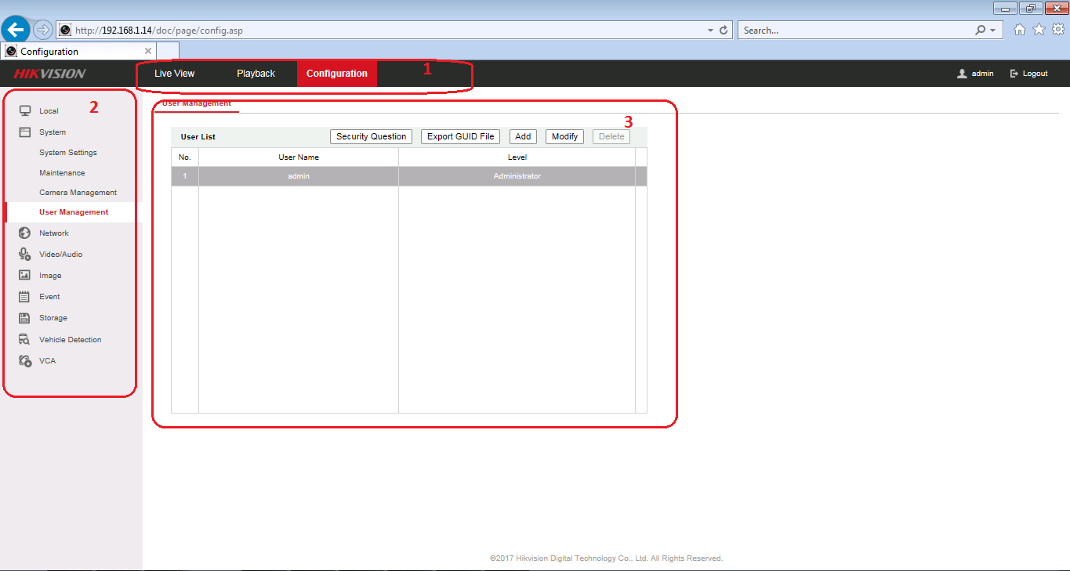Viewport: 1070px width, 571px height.
Task: Open the search provider dropdown arrow
Action: coord(993,31)
